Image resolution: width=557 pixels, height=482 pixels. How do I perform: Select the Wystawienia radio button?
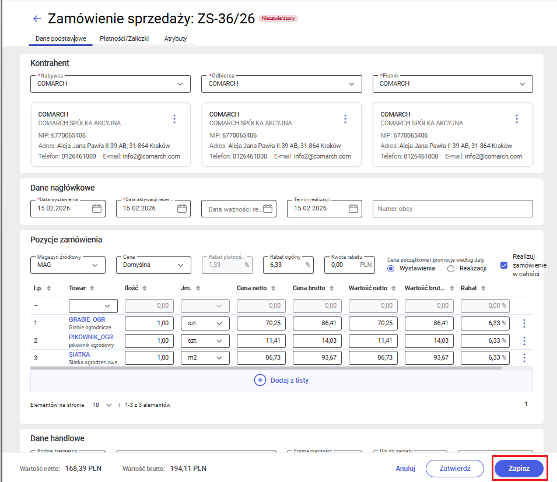pyautogui.click(x=390, y=268)
